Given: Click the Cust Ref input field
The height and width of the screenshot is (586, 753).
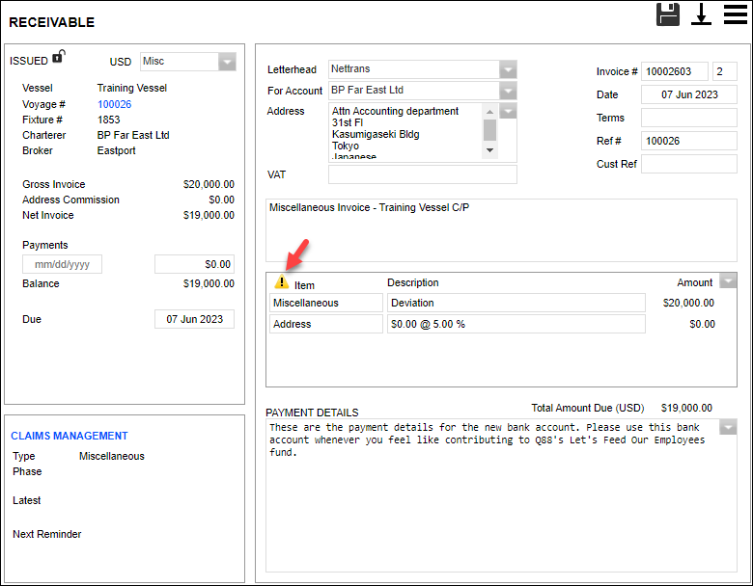Looking at the screenshot, I should point(688,164).
